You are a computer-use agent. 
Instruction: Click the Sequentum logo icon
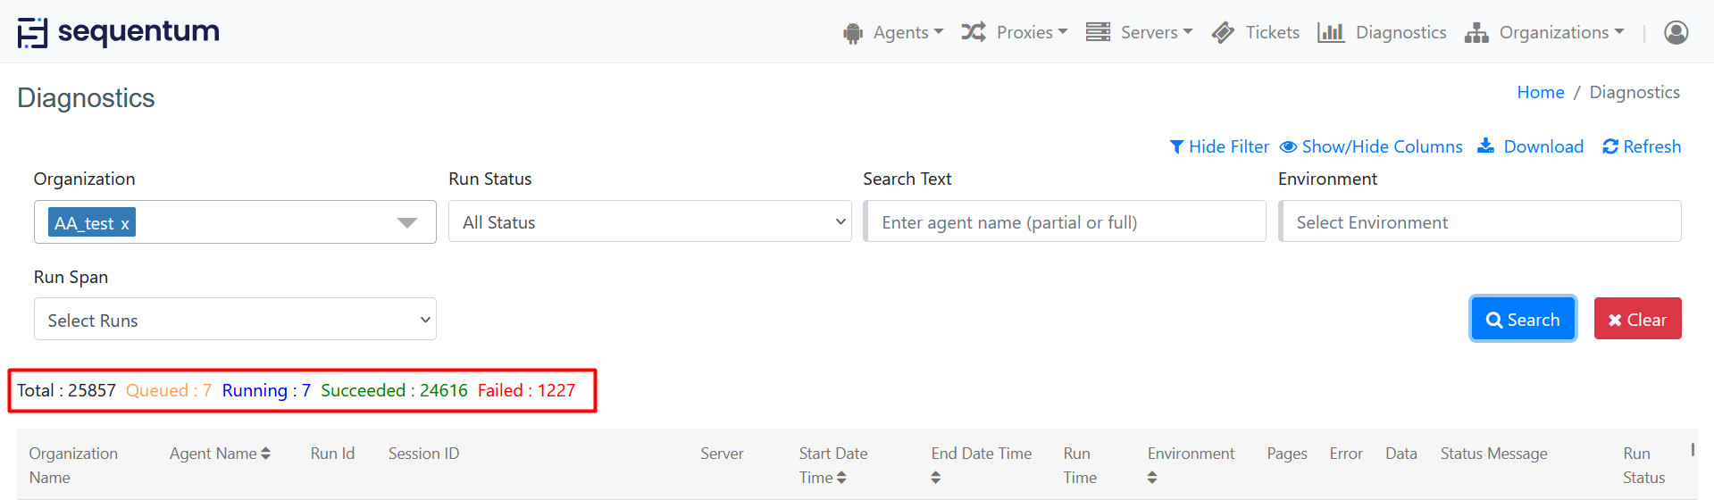pos(32,32)
